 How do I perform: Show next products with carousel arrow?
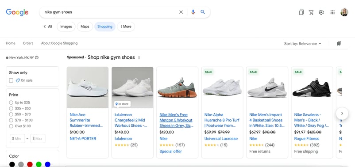(x=342, y=113)
